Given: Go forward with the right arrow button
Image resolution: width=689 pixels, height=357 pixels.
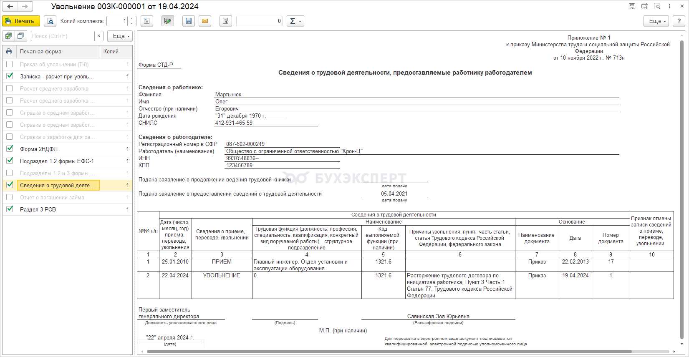Looking at the screenshot, I should point(25,6).
